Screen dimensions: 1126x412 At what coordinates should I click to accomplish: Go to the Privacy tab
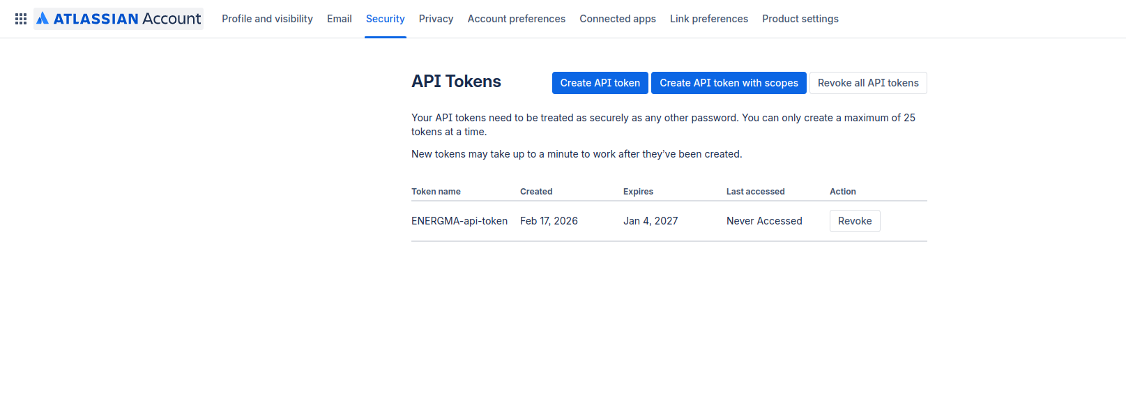coord(436,19)
